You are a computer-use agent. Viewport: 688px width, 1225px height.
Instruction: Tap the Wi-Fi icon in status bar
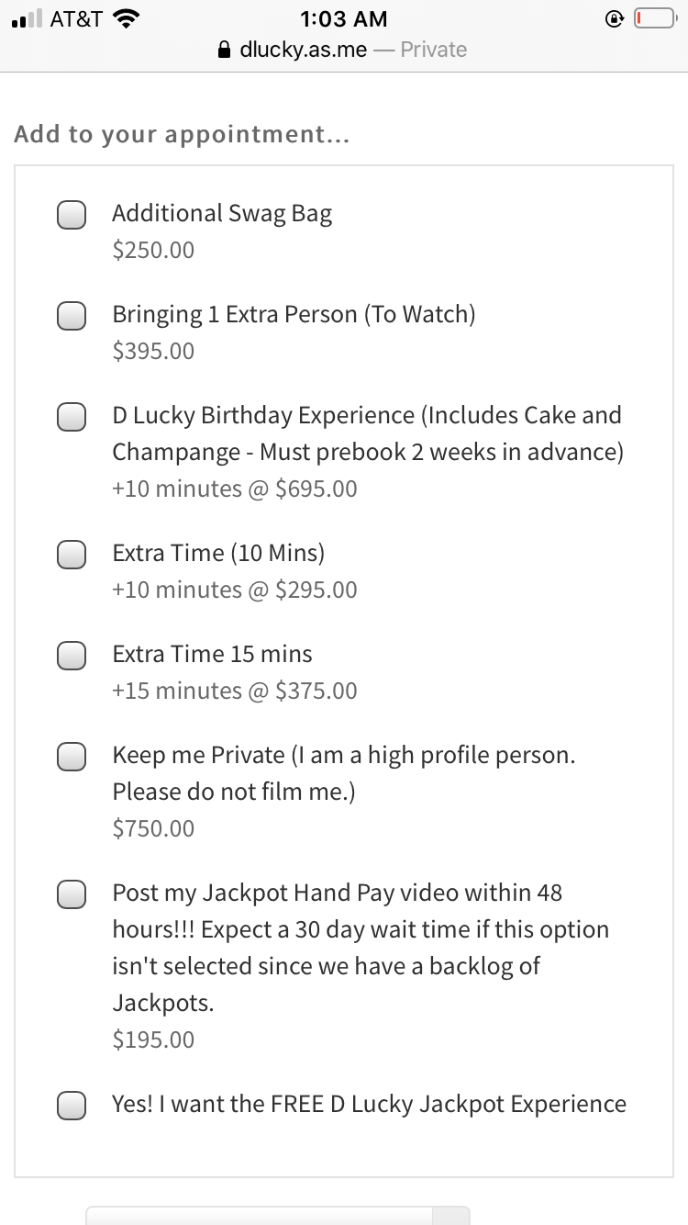[126, 18]
